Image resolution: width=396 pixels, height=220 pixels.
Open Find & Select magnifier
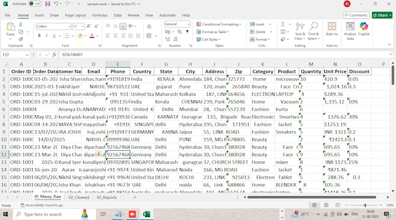[x=314, y=31]
